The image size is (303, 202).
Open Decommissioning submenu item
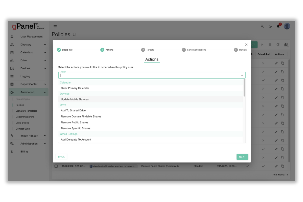click(25, 117)
